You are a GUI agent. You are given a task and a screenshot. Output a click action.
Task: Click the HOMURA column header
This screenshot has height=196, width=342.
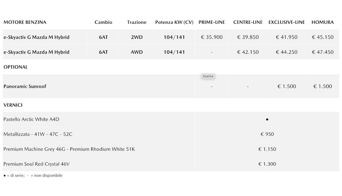[323, 22]
